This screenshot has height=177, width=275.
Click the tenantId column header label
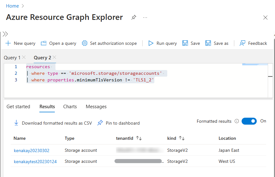[x=125, y=139]
